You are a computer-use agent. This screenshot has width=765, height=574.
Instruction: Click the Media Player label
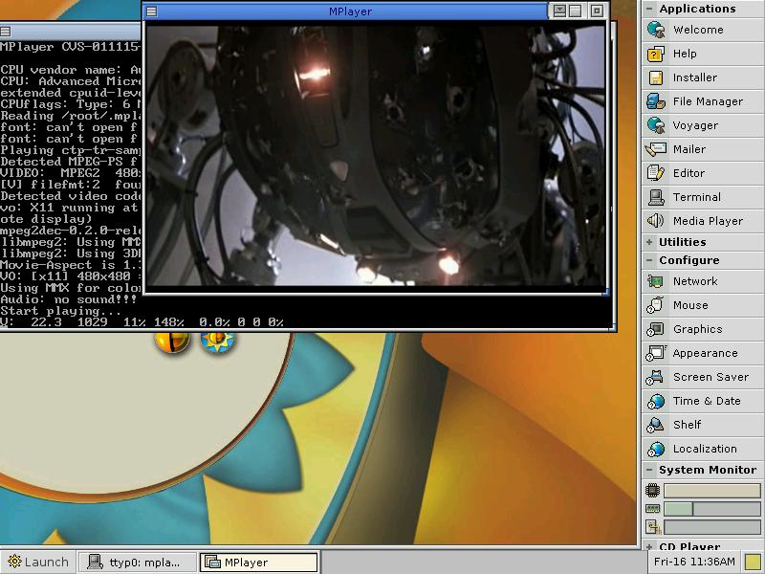pos(708,221)
